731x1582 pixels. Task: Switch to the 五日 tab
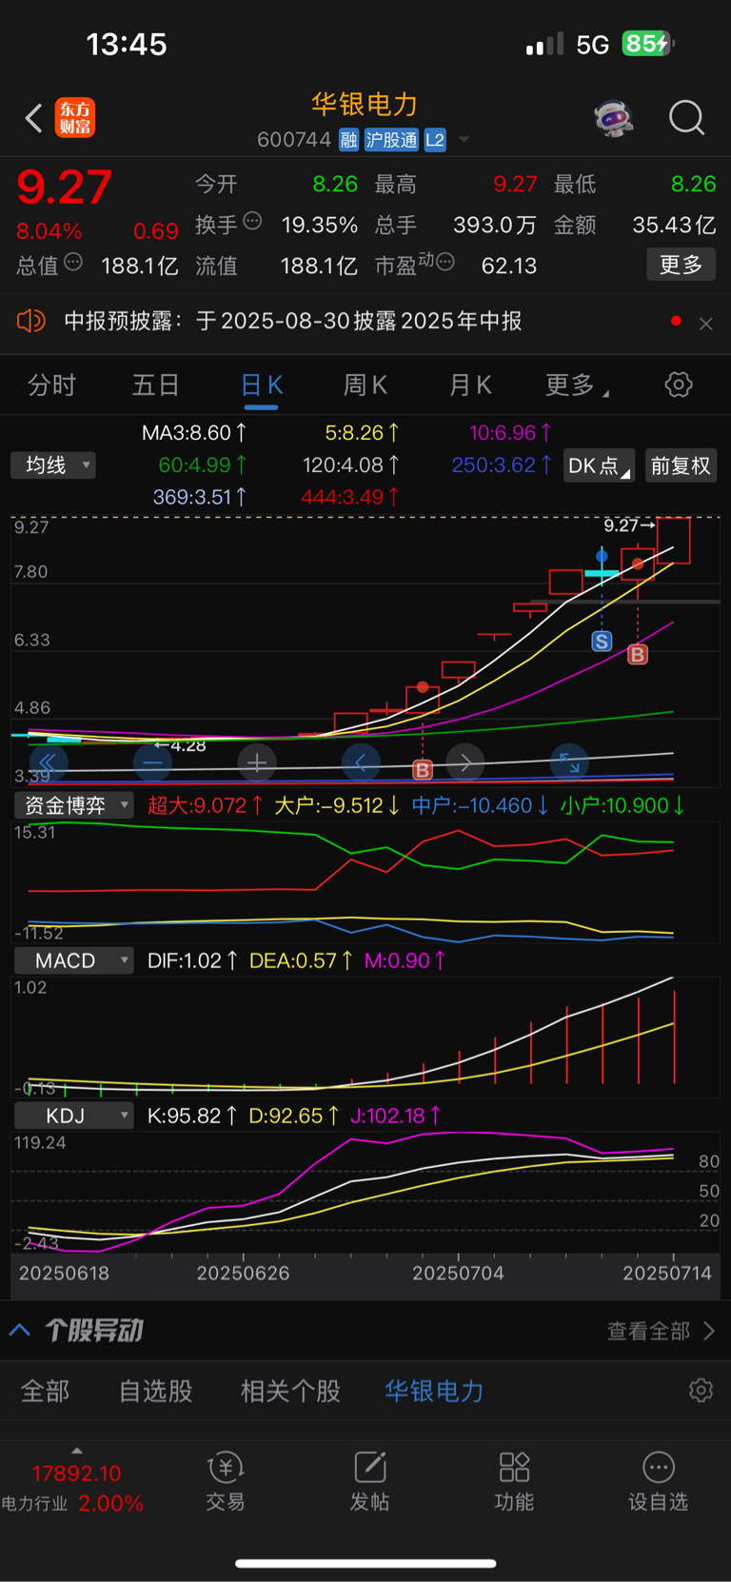[155, 385]
